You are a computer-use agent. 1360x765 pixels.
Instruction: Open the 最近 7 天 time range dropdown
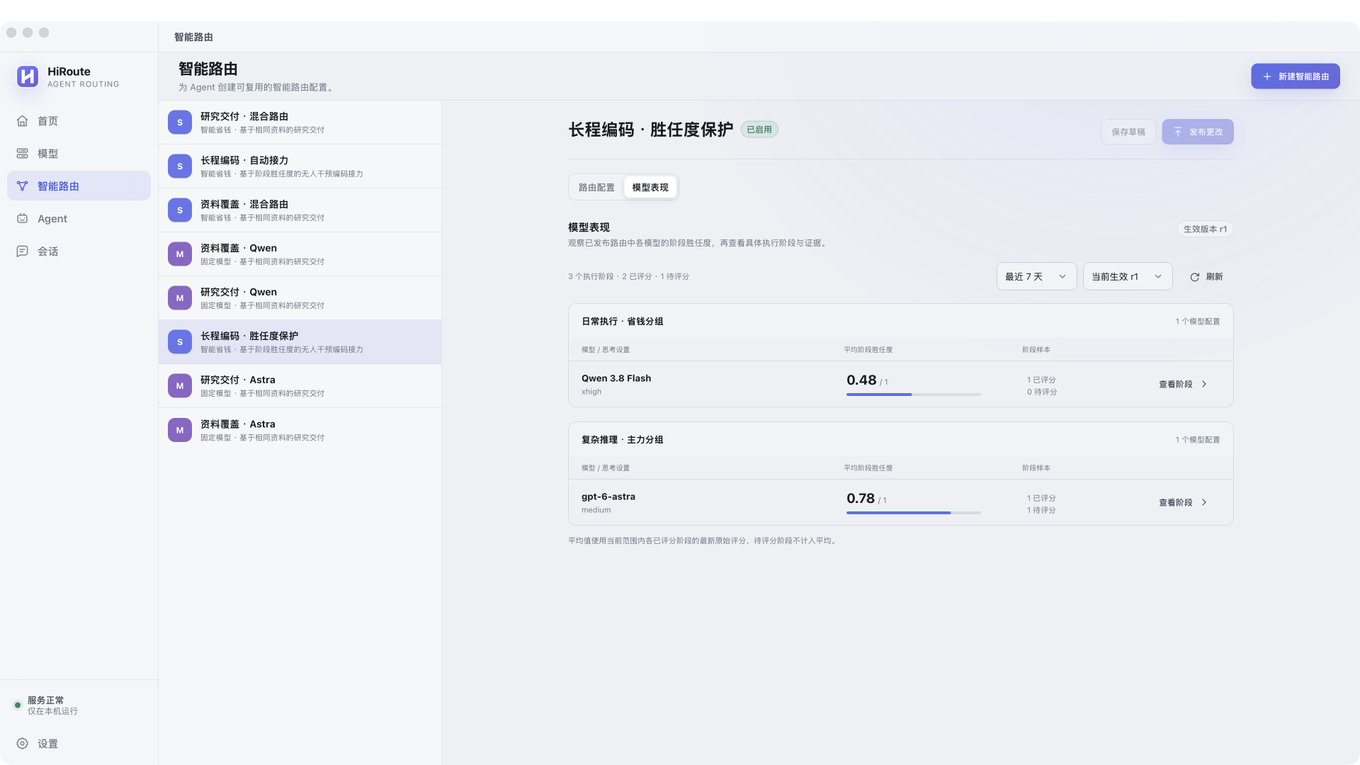pos(1036,276)
